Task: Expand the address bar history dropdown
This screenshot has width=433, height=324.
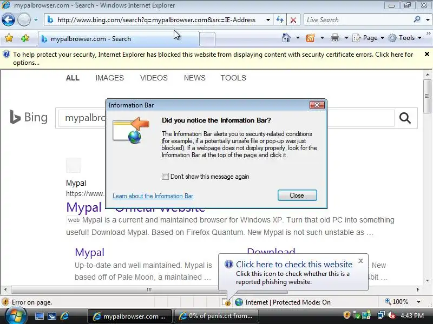Action: pos(268,20)
